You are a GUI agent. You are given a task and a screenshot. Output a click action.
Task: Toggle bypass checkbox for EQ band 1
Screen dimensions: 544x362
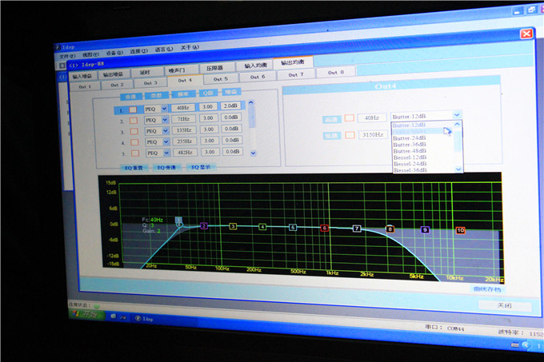click(133, 109)
